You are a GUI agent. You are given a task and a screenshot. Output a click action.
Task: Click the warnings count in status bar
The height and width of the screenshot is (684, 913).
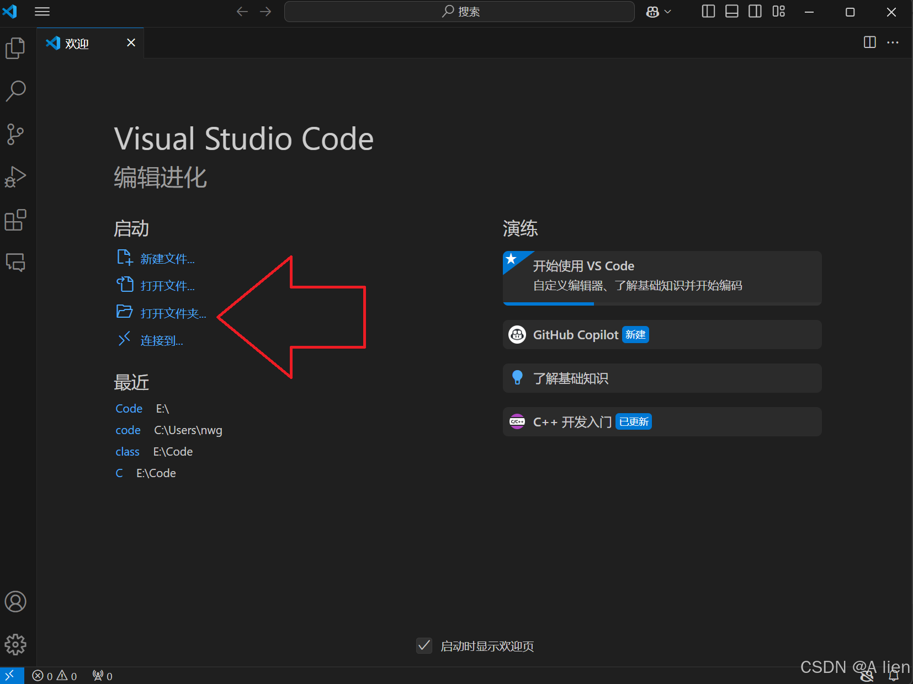pos(67,676)
